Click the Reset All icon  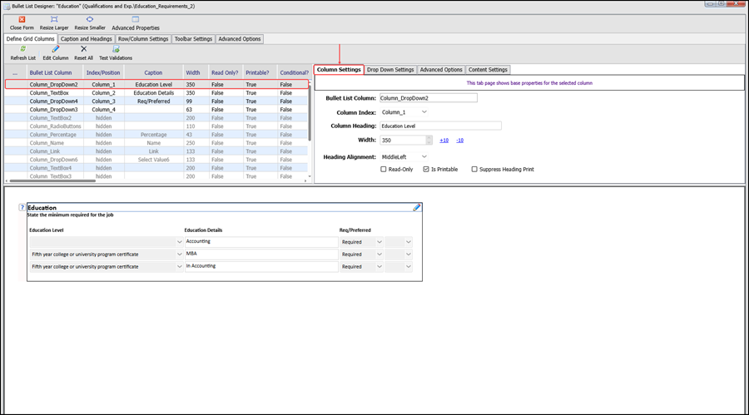pos(83,49)
